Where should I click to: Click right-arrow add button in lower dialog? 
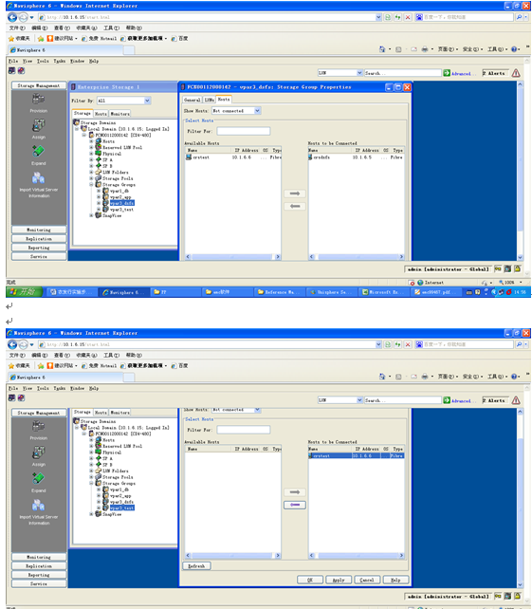(295, 492)
